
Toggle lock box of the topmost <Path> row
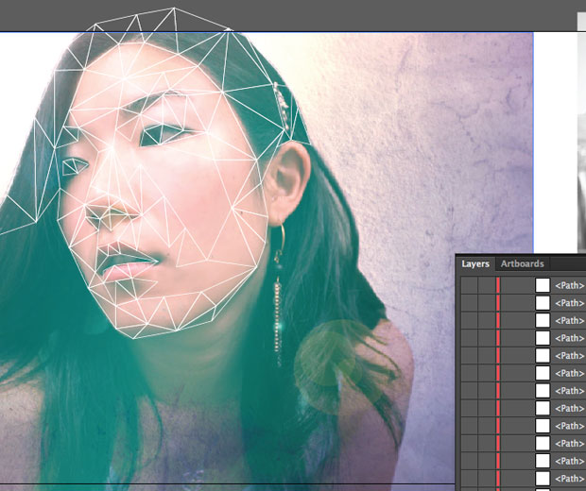click(x=486, y=285)
